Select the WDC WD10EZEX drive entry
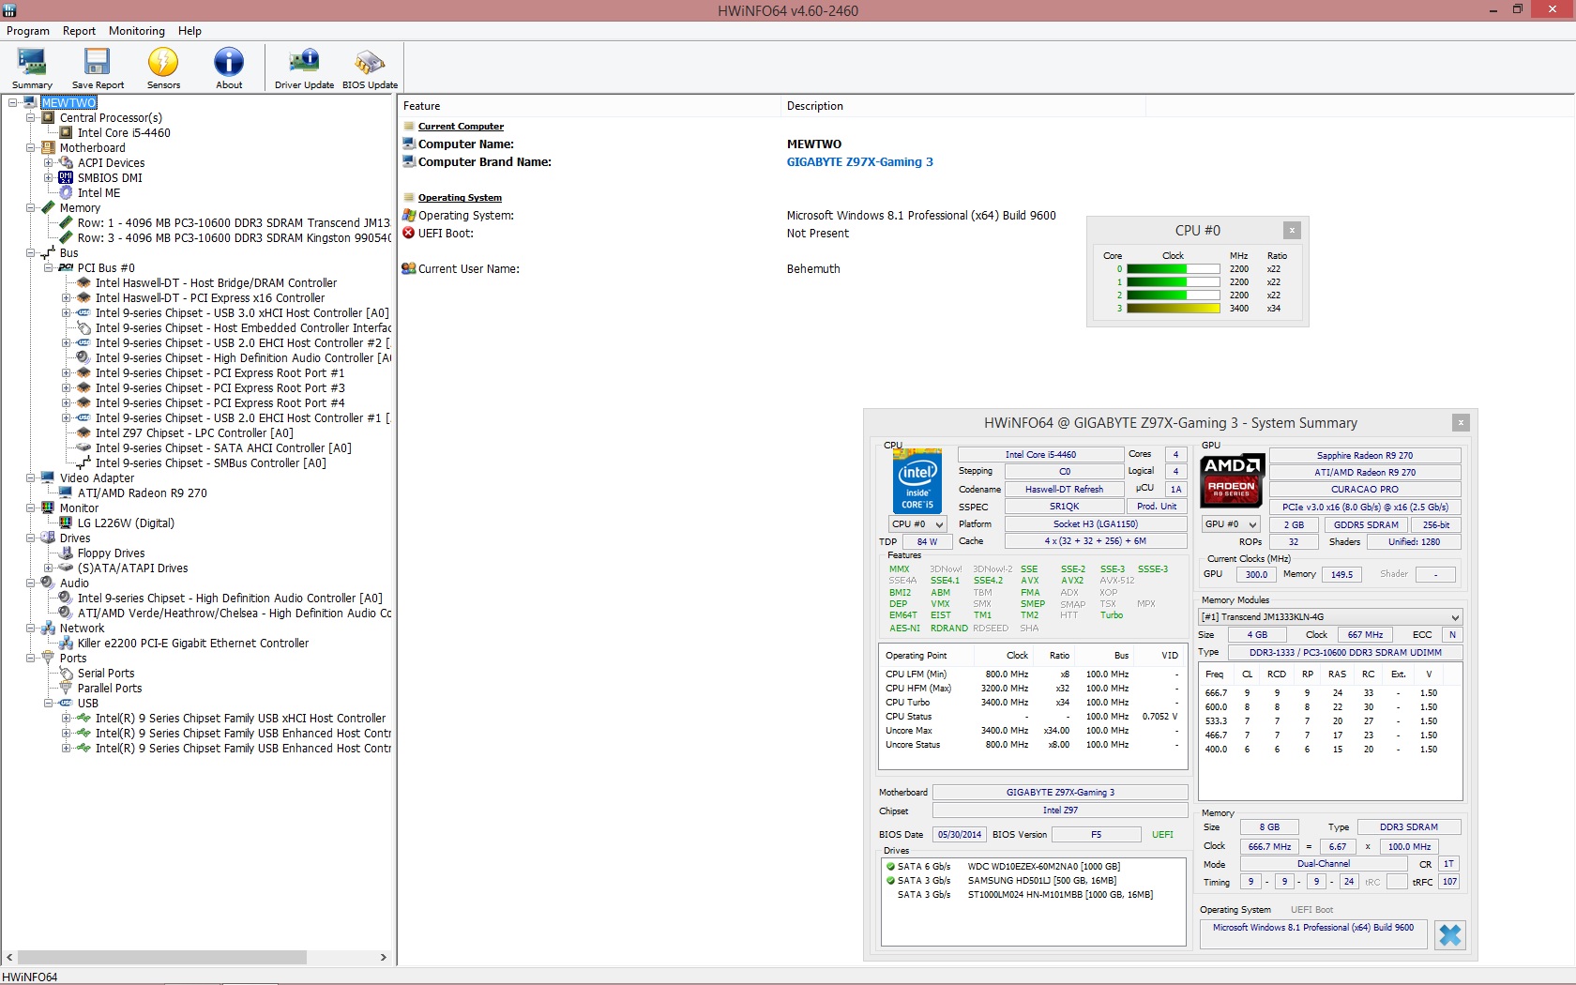Viewport: 1576px width, 985px height. pos(1044,867)
